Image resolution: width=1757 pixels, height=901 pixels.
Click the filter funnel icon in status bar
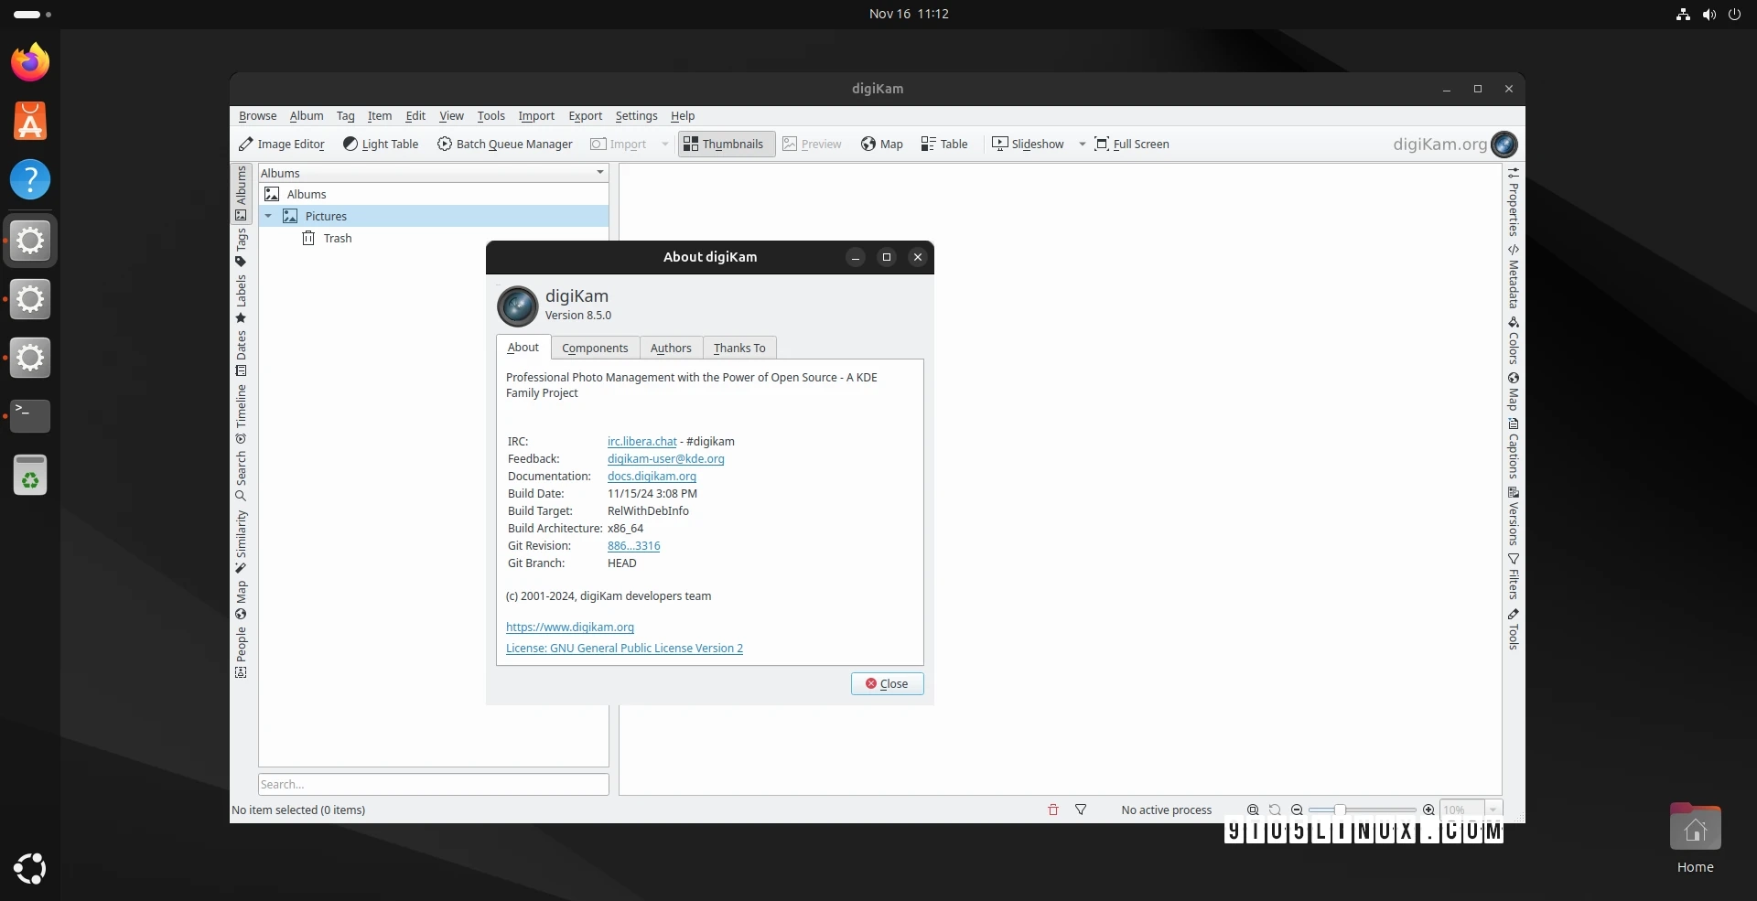coord(1081,810)
